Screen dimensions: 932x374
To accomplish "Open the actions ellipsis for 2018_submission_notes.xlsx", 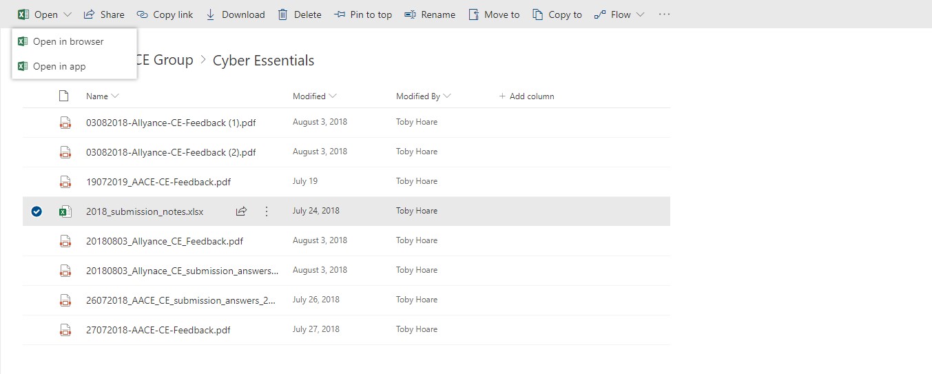I will click(267, 211).
